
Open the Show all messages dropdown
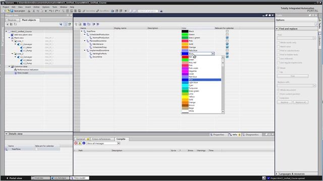(x=119, y=143)
